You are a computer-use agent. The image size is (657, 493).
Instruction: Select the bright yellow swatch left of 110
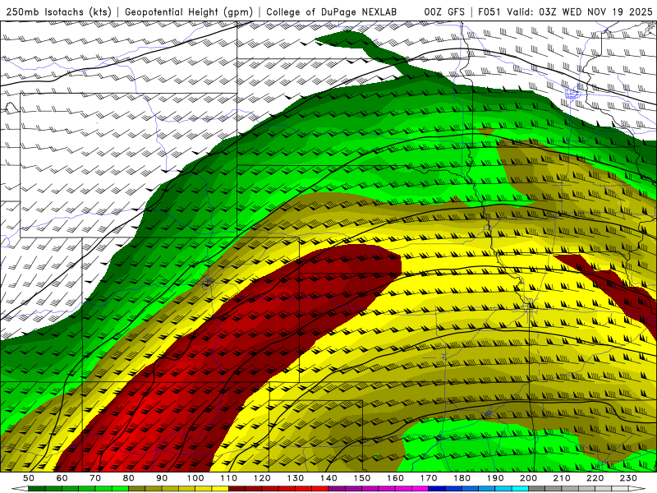tap(220, 489)
